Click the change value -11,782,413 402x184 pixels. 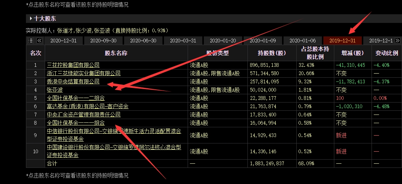(350, 81)
